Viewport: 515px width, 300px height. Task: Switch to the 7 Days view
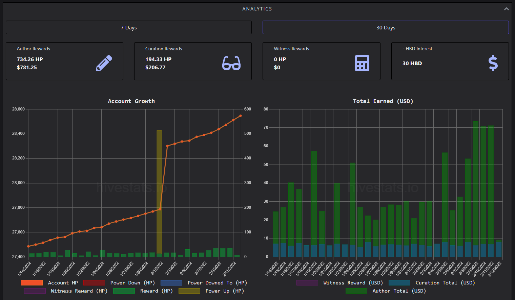(x=129, y=27)
